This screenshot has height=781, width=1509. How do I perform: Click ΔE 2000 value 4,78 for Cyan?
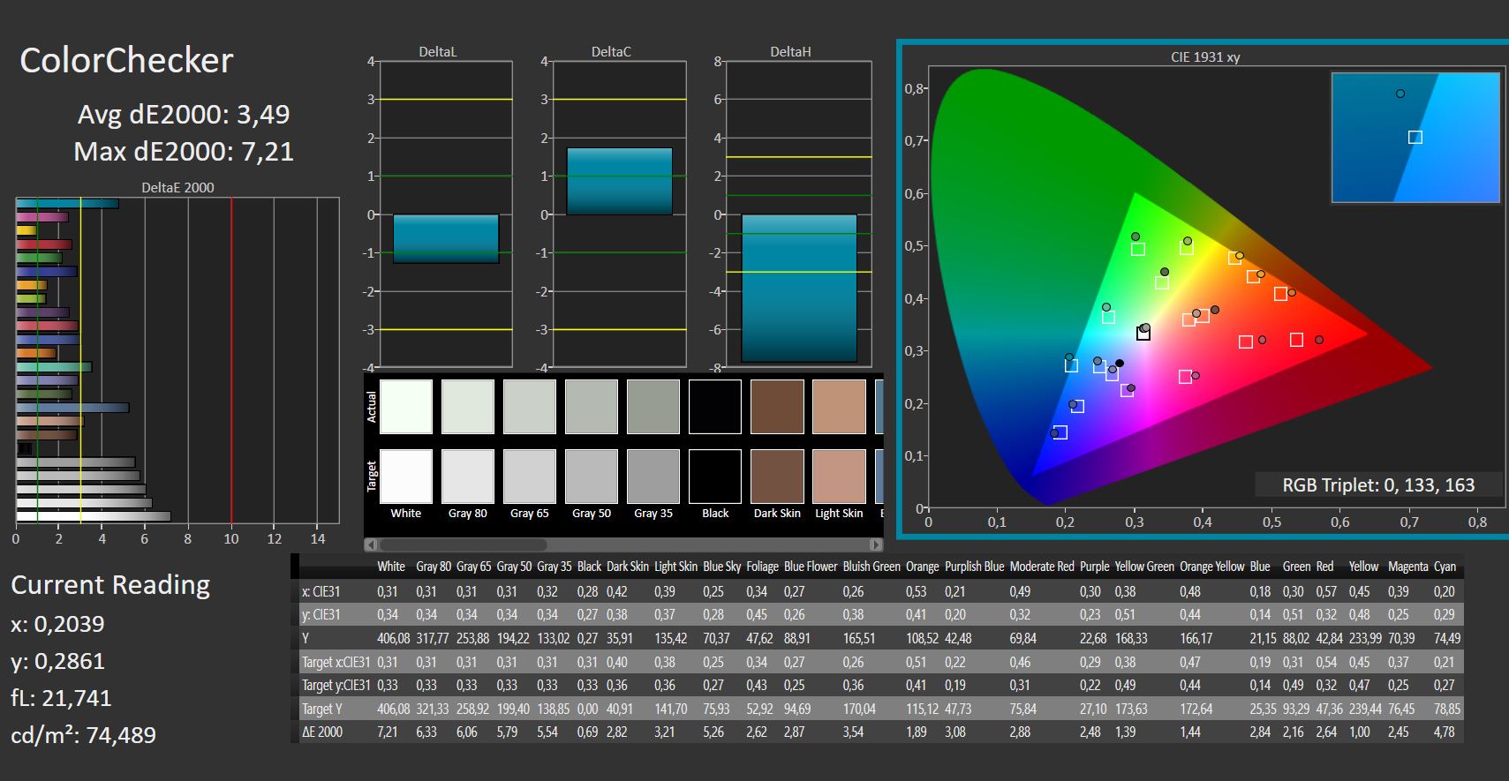click(1444, 732)
